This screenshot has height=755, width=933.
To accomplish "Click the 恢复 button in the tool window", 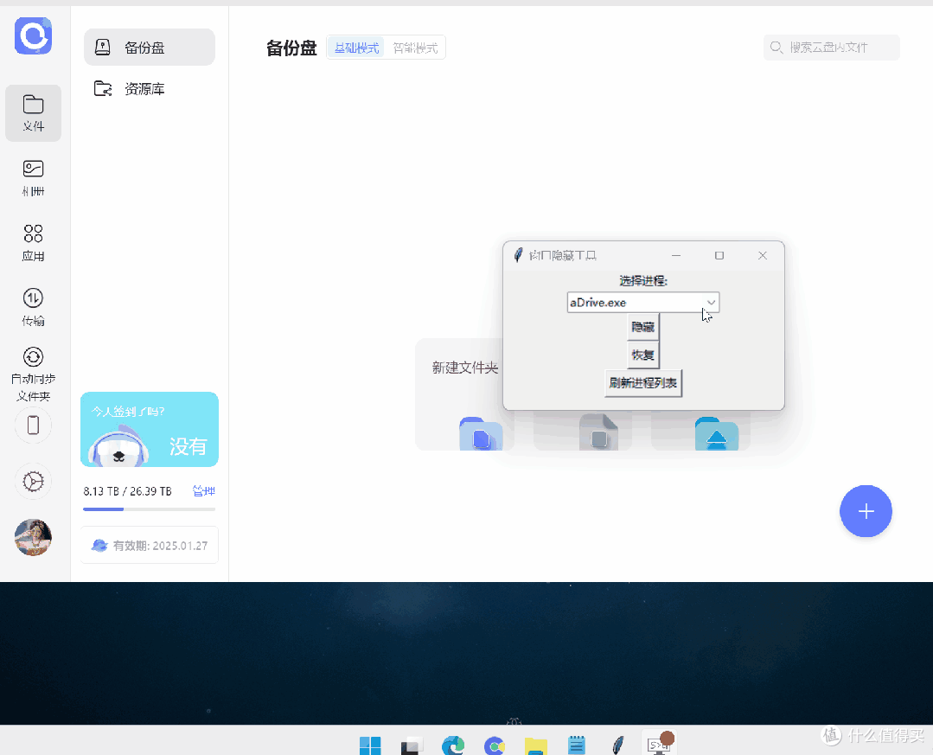I will coord(643,355).
